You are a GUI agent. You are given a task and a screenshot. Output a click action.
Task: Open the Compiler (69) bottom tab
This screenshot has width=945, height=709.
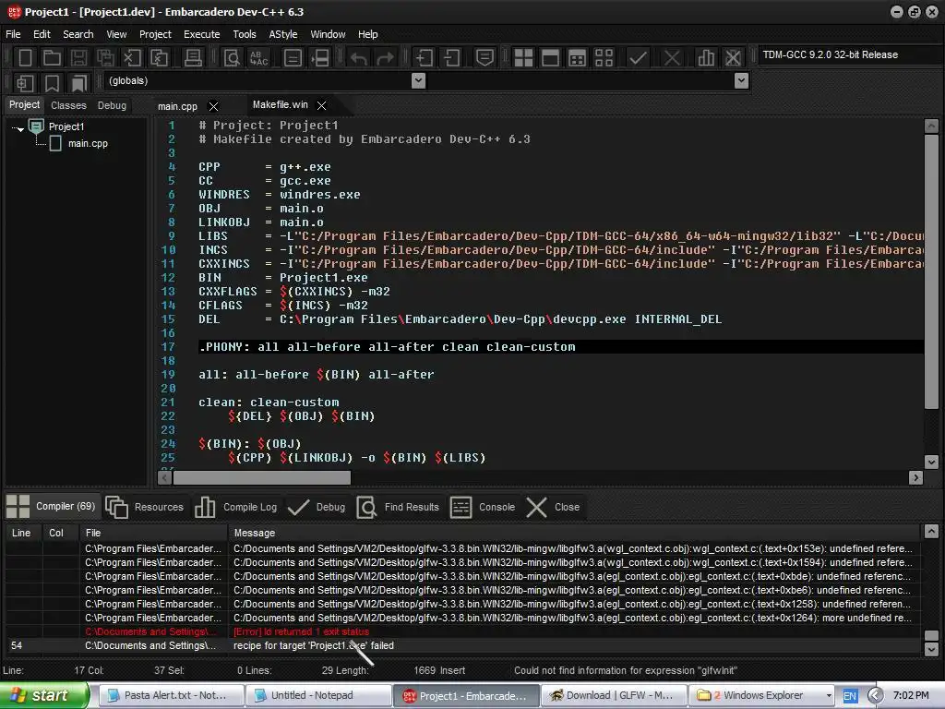[x=52, y=507]
